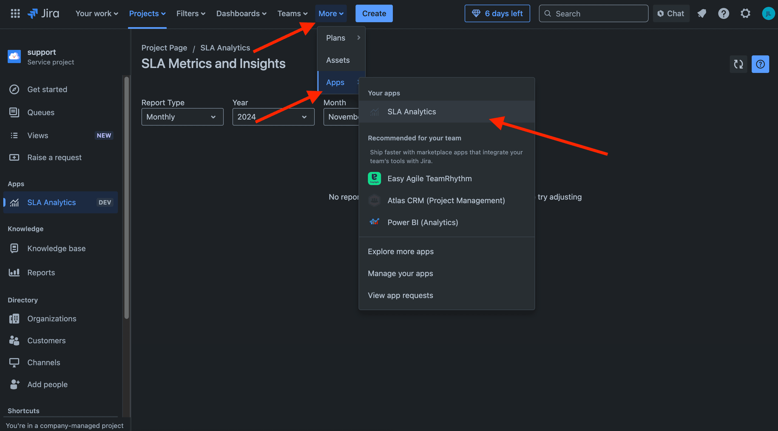
Task: Open the Chat button
Action: click(671, 13)
